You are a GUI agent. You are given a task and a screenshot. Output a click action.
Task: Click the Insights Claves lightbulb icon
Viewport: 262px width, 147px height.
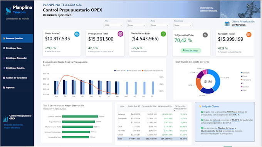click(200, 107)
